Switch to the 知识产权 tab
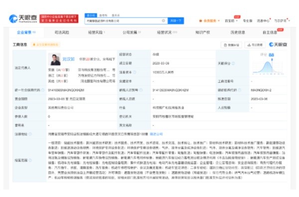The image size is (299, 197). (202, 32)
